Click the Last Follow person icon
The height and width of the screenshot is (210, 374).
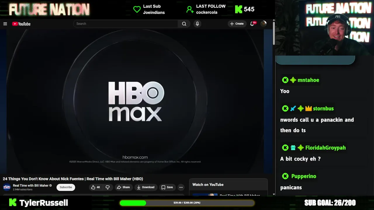click(x=190, y=10)
